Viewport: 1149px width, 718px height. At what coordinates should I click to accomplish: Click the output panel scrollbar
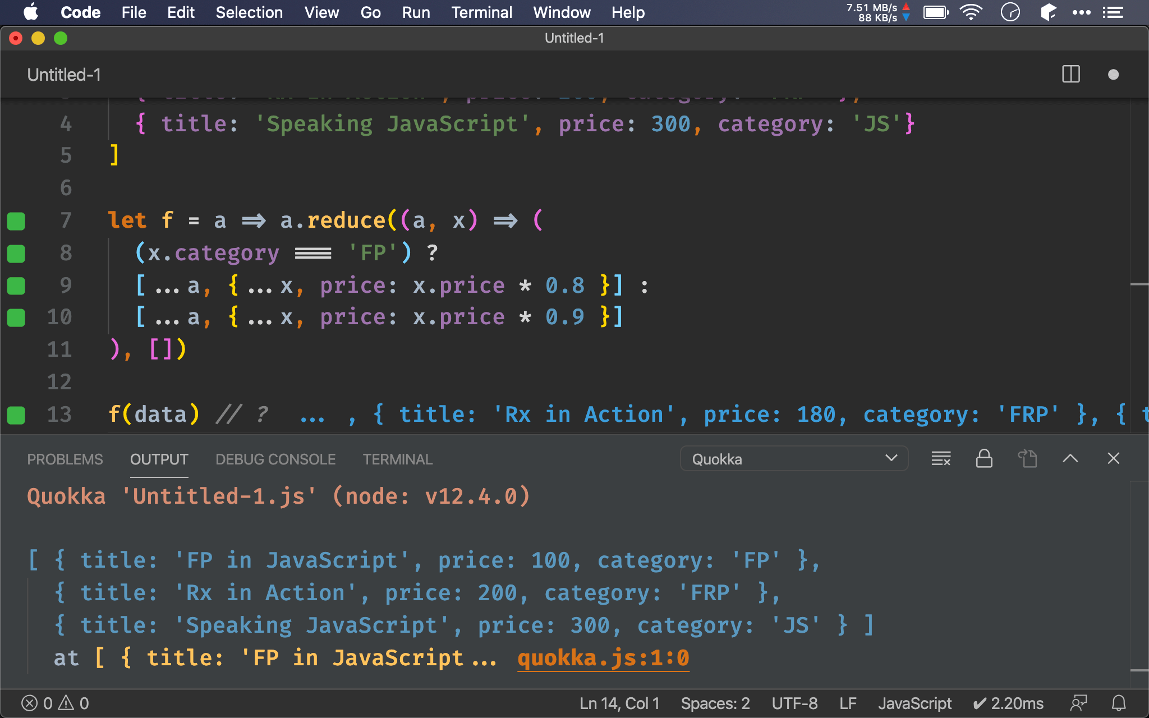click(1139, 583)
